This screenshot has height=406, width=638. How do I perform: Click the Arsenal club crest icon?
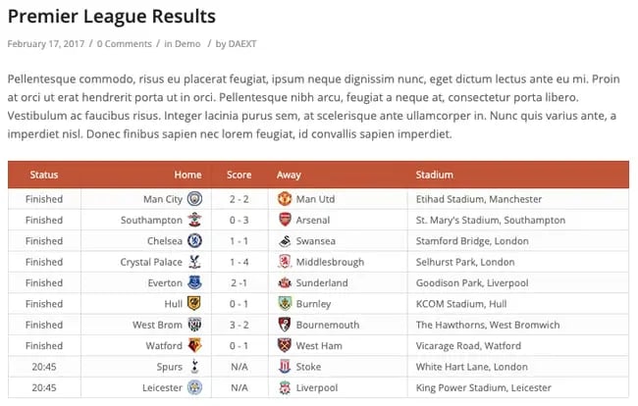pyautogui.click(x=285, y=220)
